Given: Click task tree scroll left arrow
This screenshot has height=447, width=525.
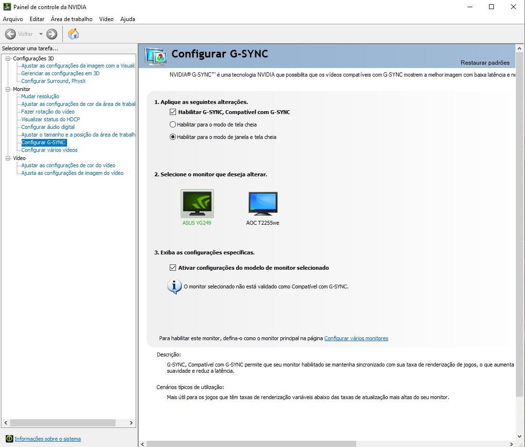Looking at the screenshot, I should 6,423.
